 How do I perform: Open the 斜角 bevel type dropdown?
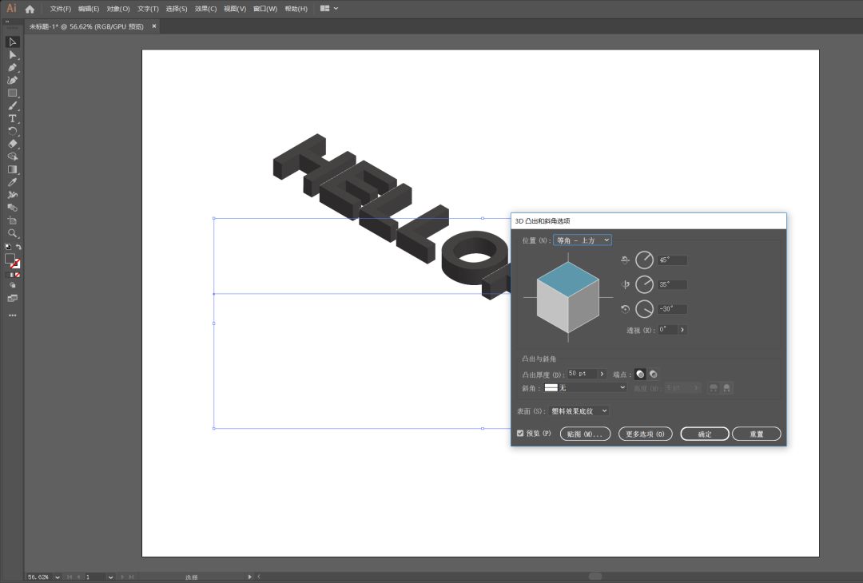[585, 387]
